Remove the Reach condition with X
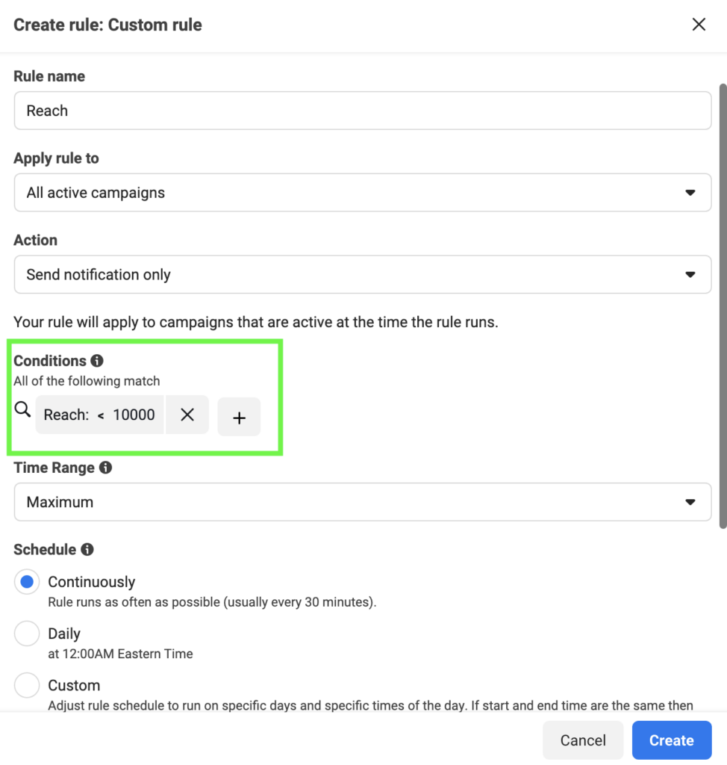727x765 pixels. pos(187,415)
